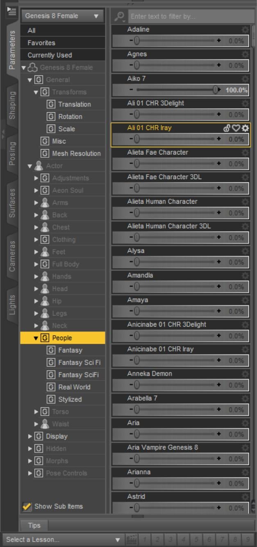Select the All filter

(63, 30)
